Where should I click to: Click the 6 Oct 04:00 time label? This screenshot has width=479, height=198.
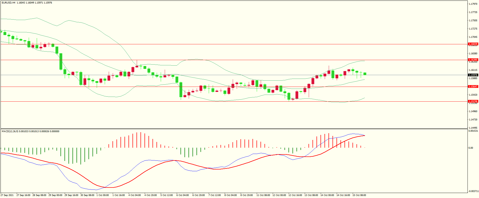coord(182,195)
